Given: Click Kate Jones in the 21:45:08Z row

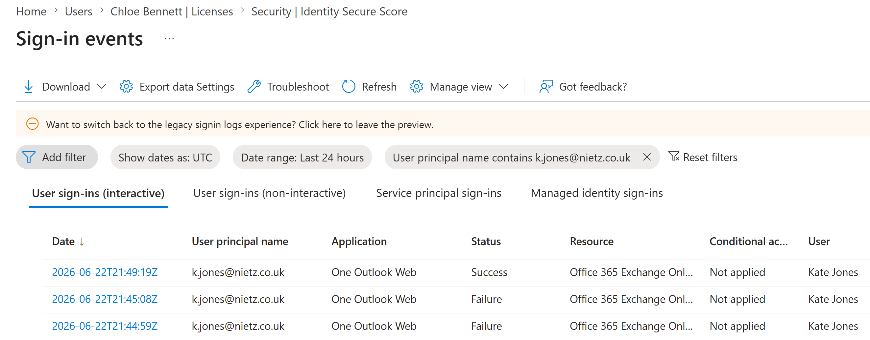Looking at the screenshot, I should coord(833,299).
